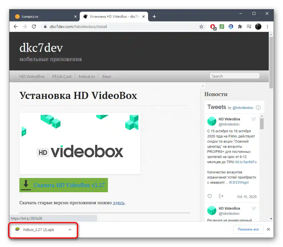
Task: Open the Chrome three-dot menu
Action: point(267,27)
